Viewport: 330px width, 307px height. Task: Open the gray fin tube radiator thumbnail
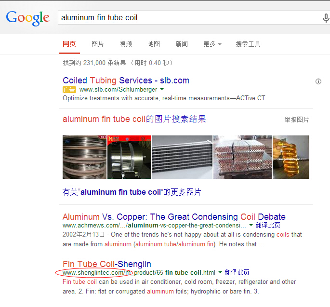(x=182, y=157)
